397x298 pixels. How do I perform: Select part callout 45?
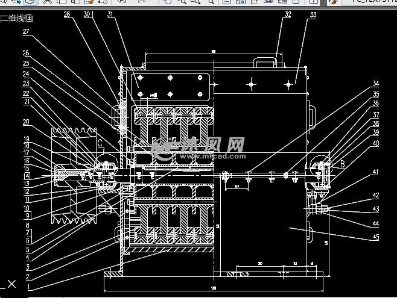point(376,237)
